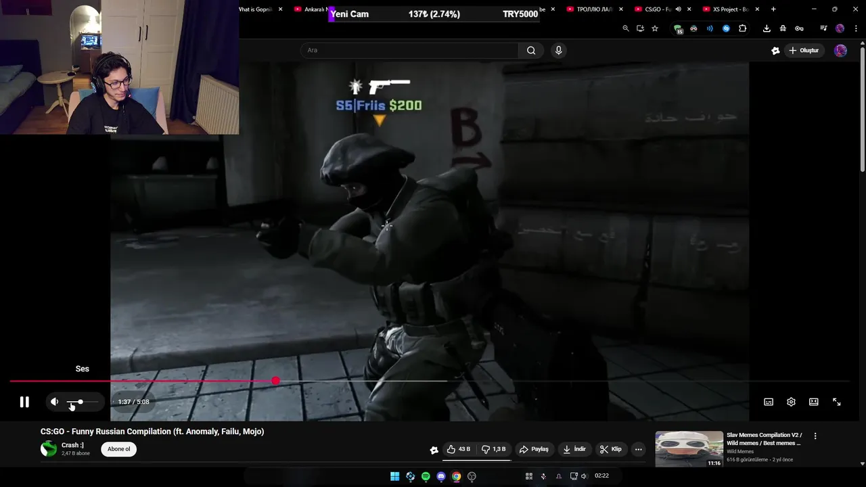Open more actions three-dot menu under video
Image resolution: width=866 pixels, height=487 pixels.
click(x=638, y=449)
